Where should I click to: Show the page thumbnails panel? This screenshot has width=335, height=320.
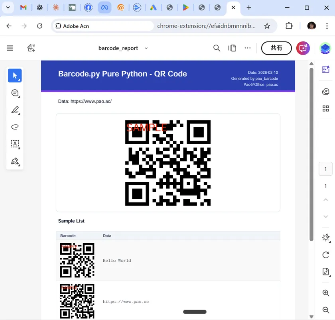pos(325,108)
